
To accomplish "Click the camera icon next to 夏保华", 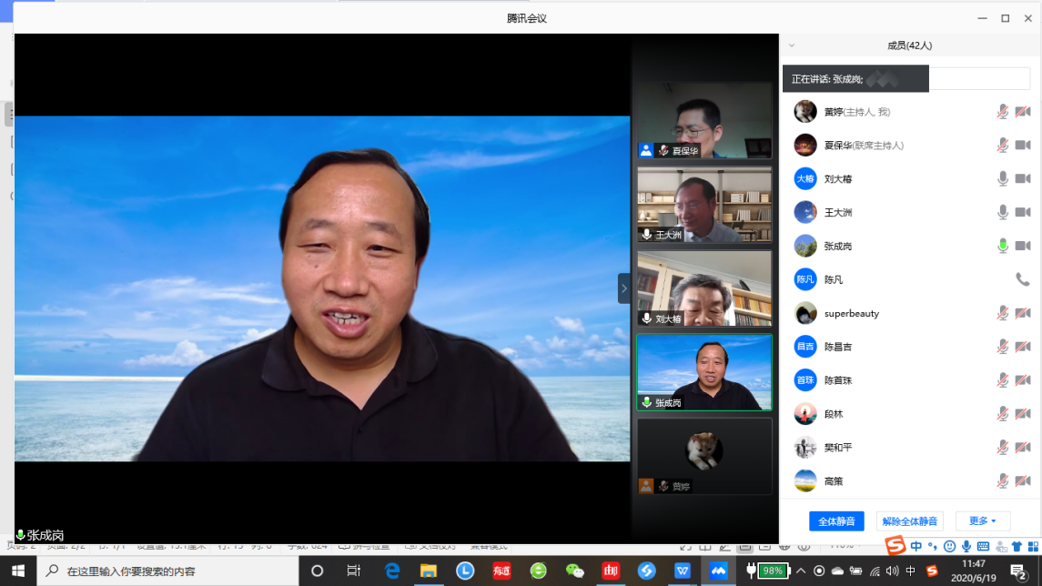I will coord(1023,146).
